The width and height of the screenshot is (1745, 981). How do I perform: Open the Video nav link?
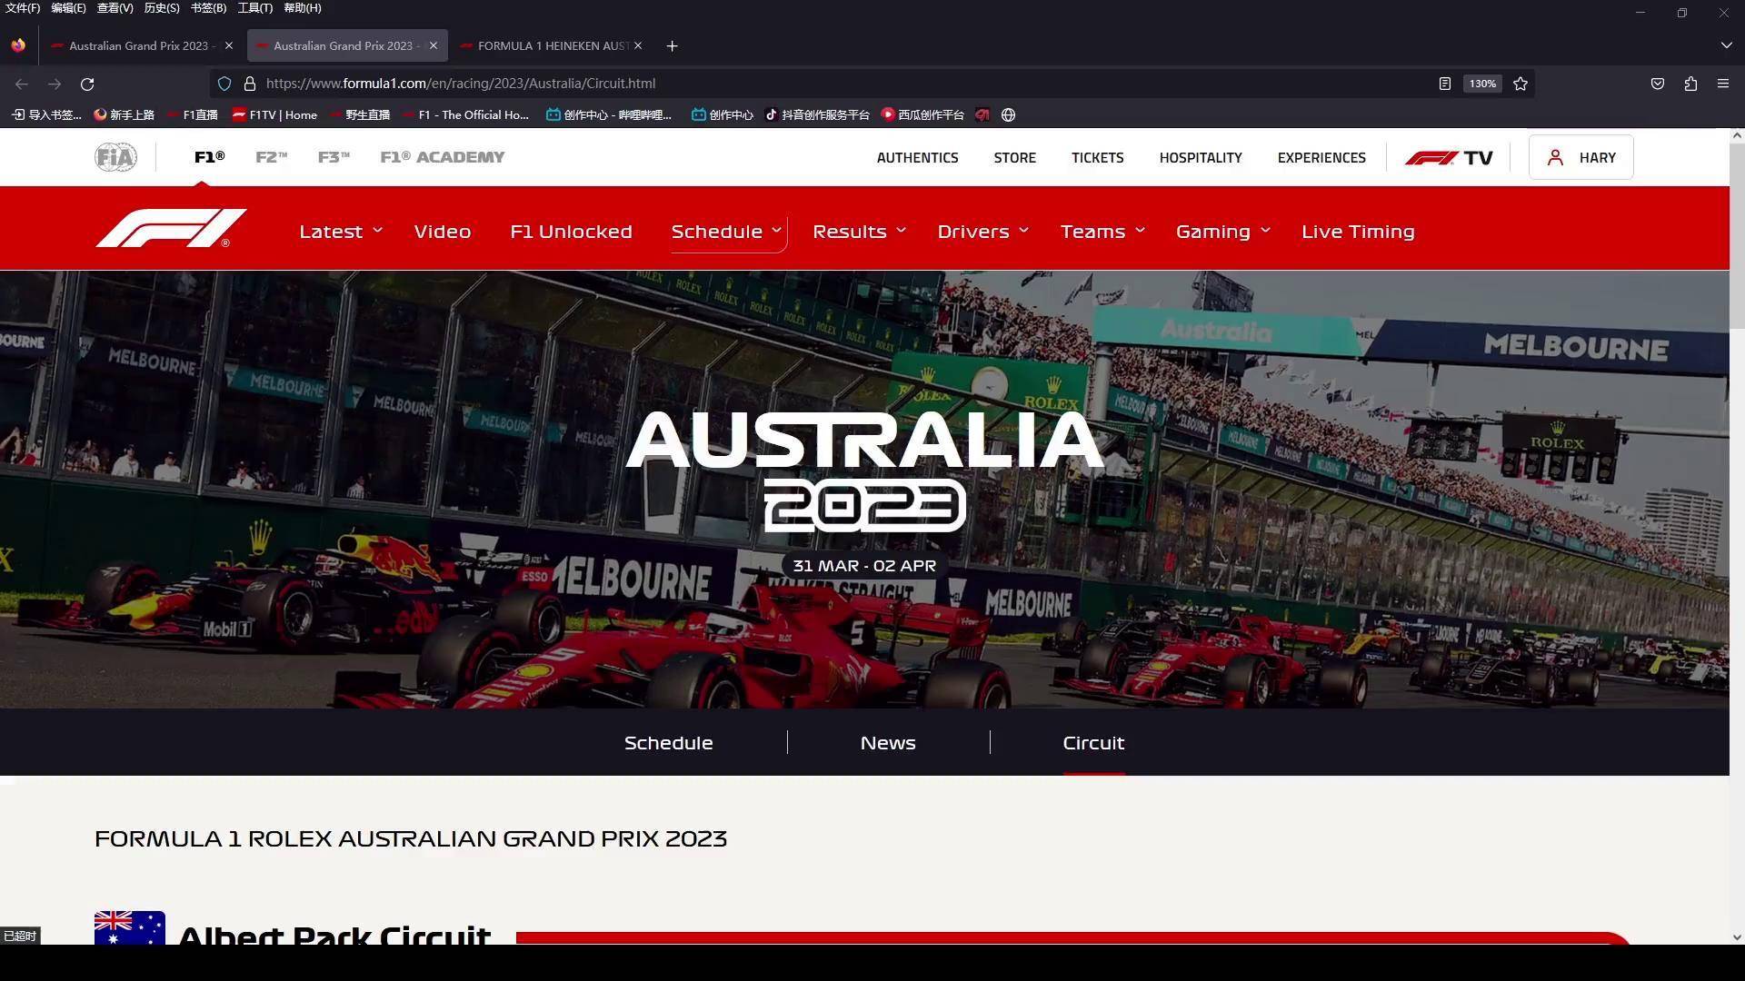(x=443, y=232)
